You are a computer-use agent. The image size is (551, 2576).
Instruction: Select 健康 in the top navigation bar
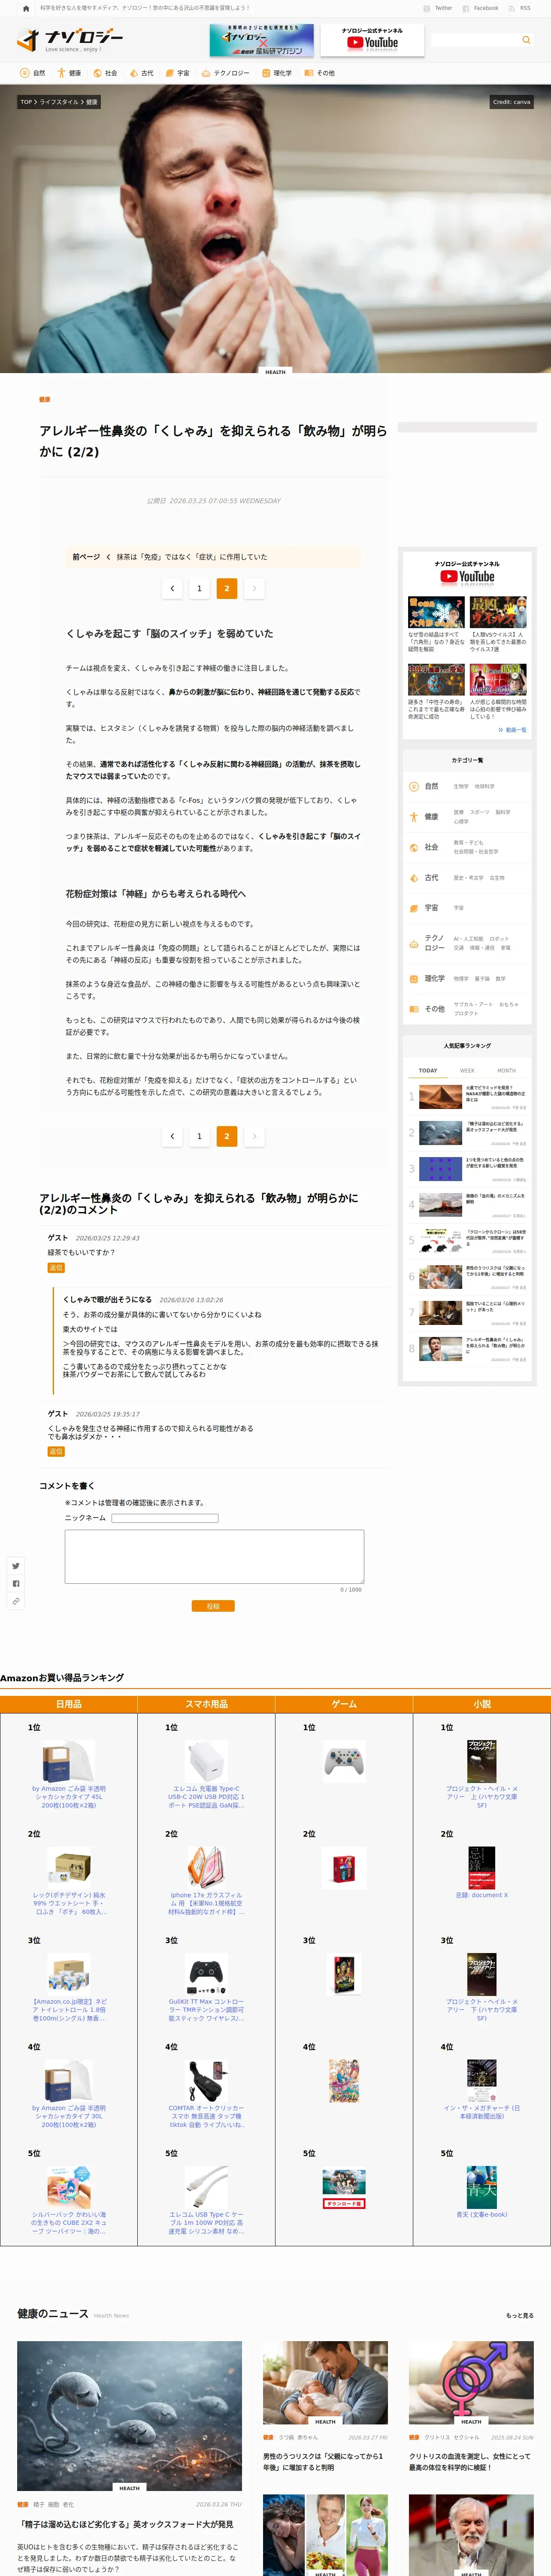[x=69, y=73]
